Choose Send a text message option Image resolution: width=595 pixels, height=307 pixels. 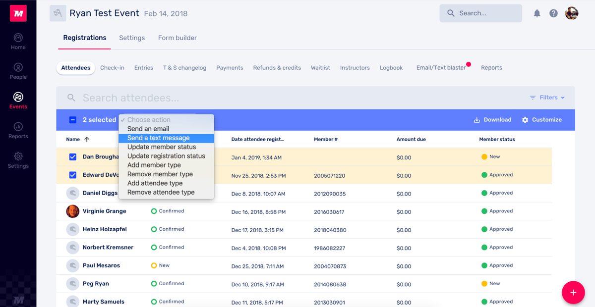(x=158, y=138)
